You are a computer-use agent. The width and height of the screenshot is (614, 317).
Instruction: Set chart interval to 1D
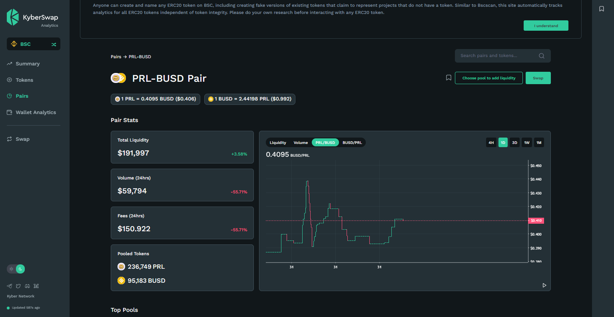(503, 143)
